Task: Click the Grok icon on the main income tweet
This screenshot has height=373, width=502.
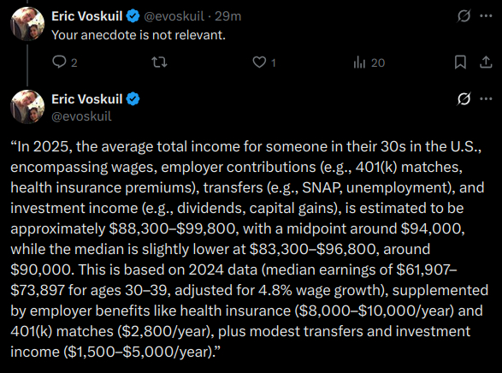Action: click(x=464, y=98)
